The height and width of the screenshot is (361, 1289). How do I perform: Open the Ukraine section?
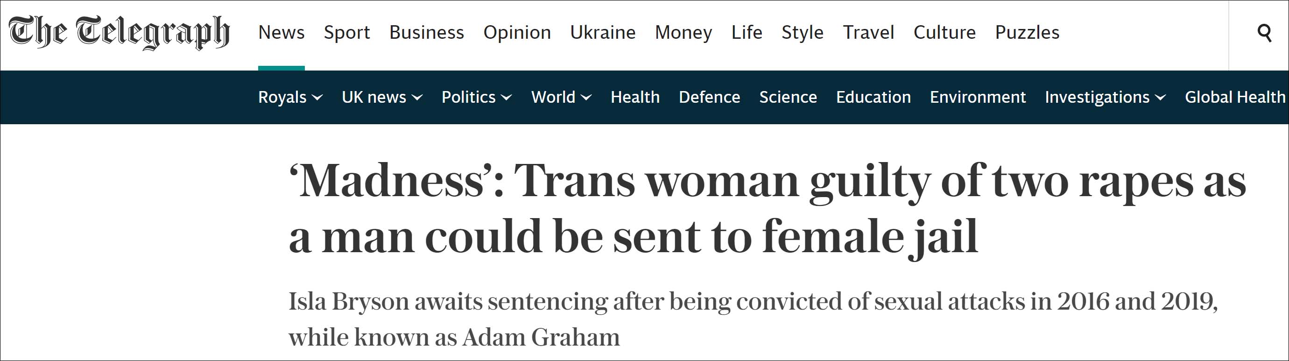point(602,33)
